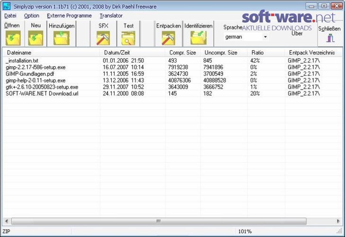Open the Externe Programme menu
The height and width of the screenshot is (237, 345).
[x=69, y=16]
